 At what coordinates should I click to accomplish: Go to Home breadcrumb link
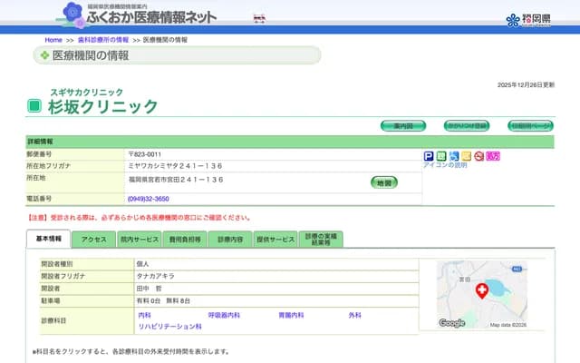point(53,40)
